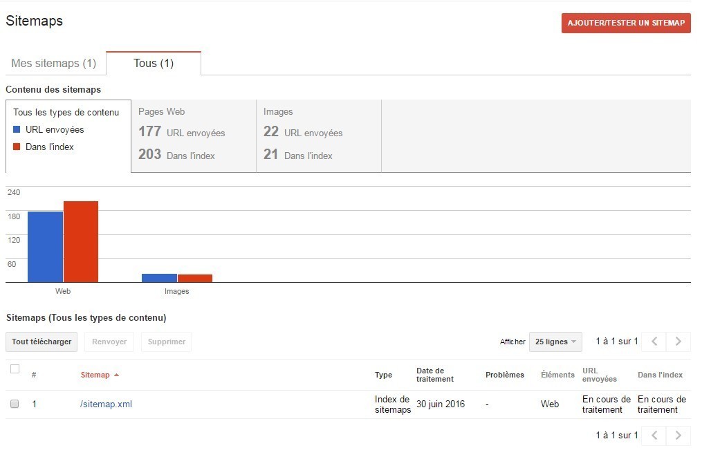Click the Tout télécharger button
720x466 pixels.
point(41,342)
